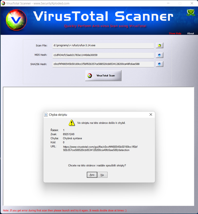
Task: Minimize the VirusTotal Scanner window
Action: tap(168, 3)
